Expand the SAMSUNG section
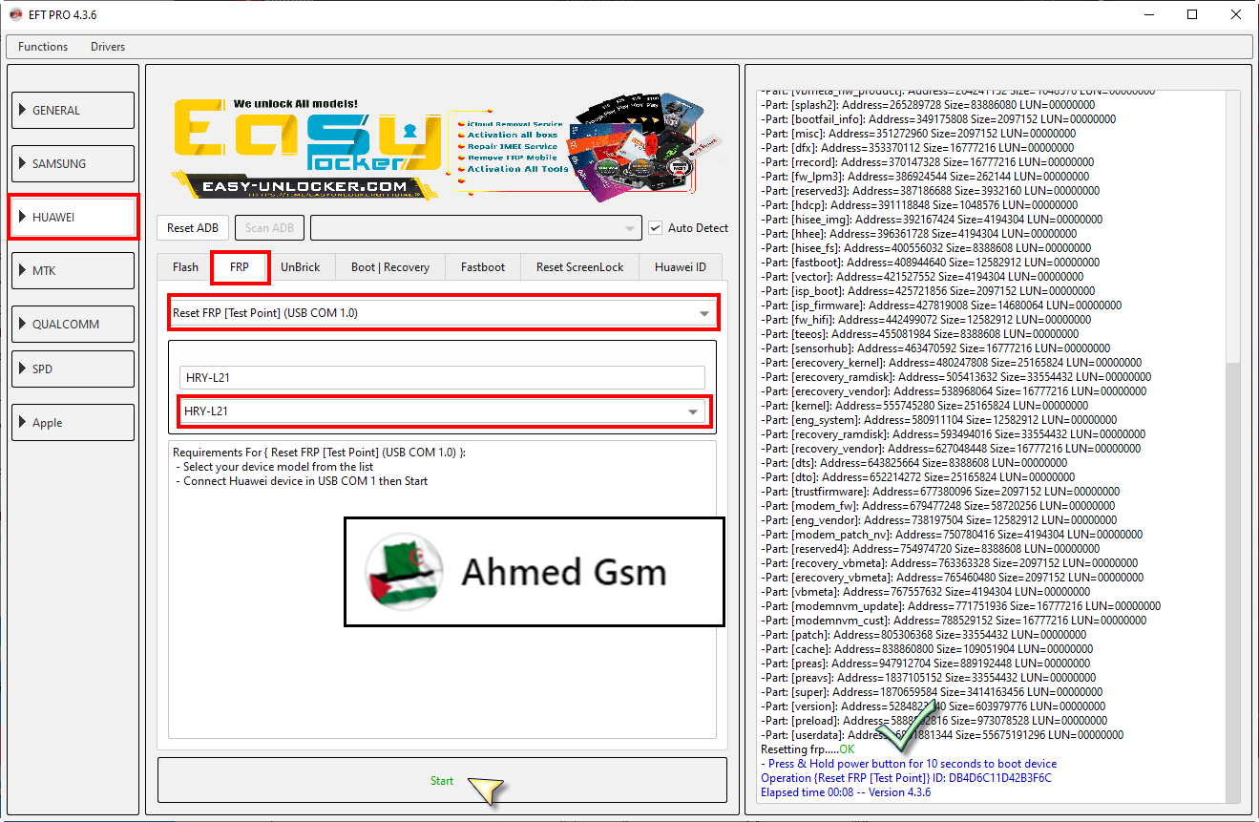 pyautogui.click(x=73, y=163)
